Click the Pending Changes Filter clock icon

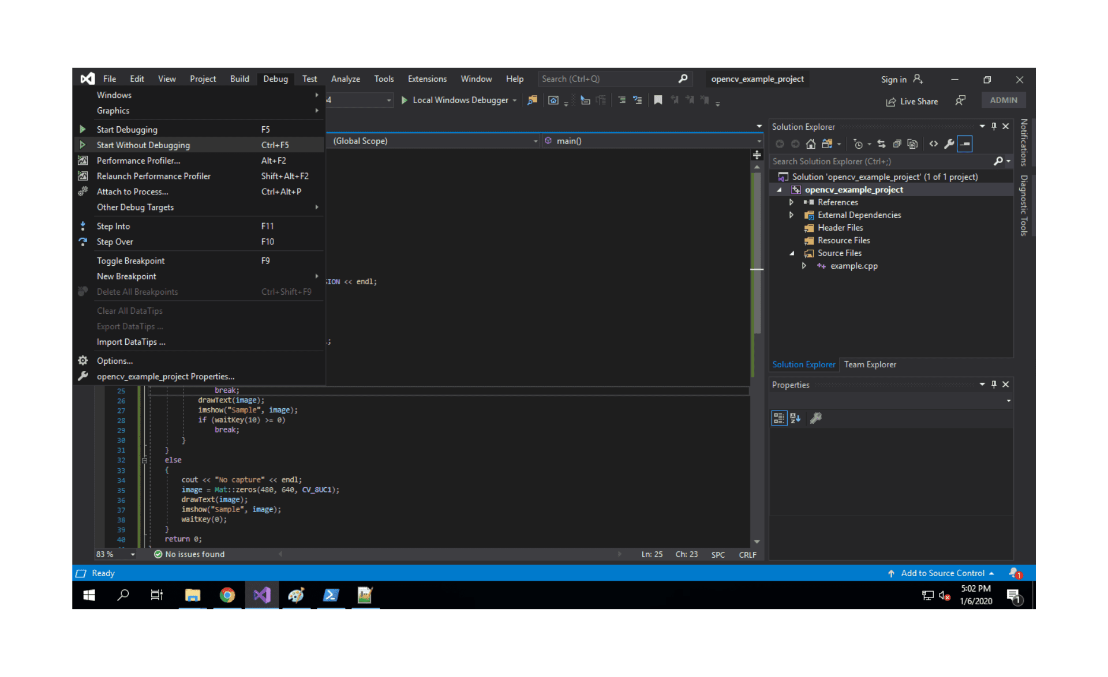pos(858,144)
